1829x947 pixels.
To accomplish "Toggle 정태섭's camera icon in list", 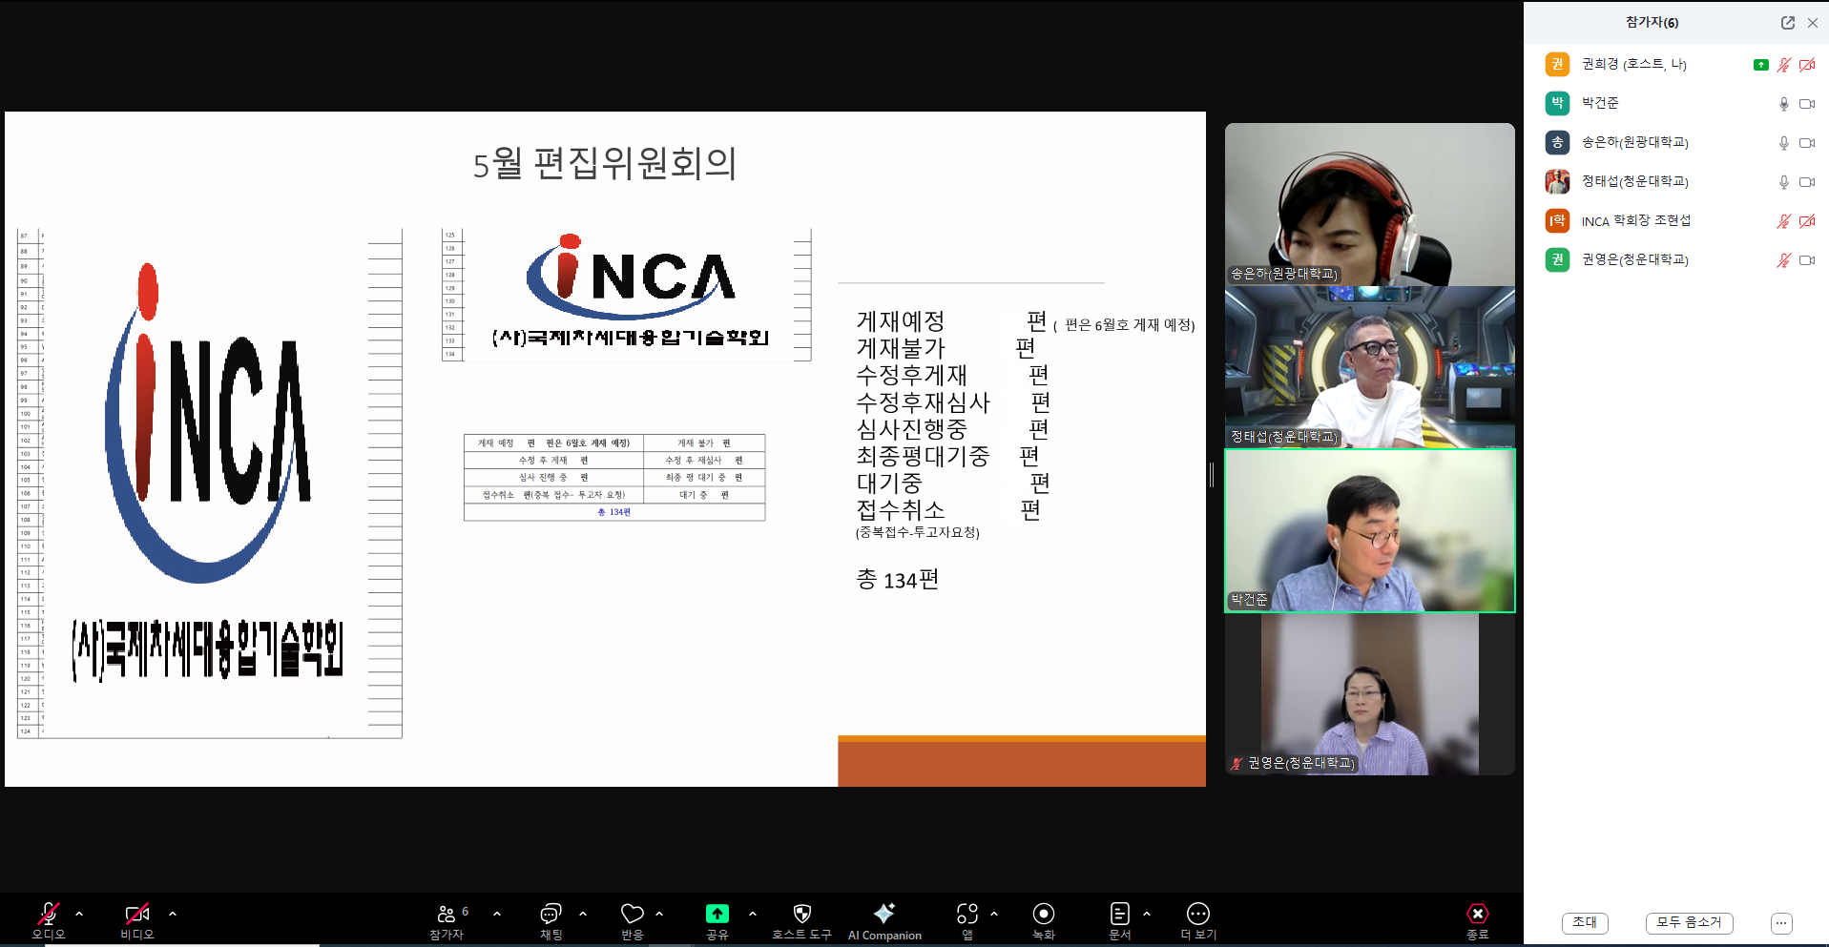I will [x=1807, y=182].
